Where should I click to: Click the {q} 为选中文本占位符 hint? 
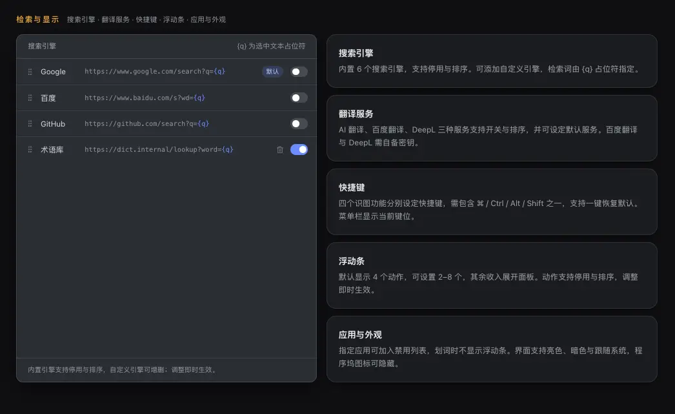pos(271,46)
